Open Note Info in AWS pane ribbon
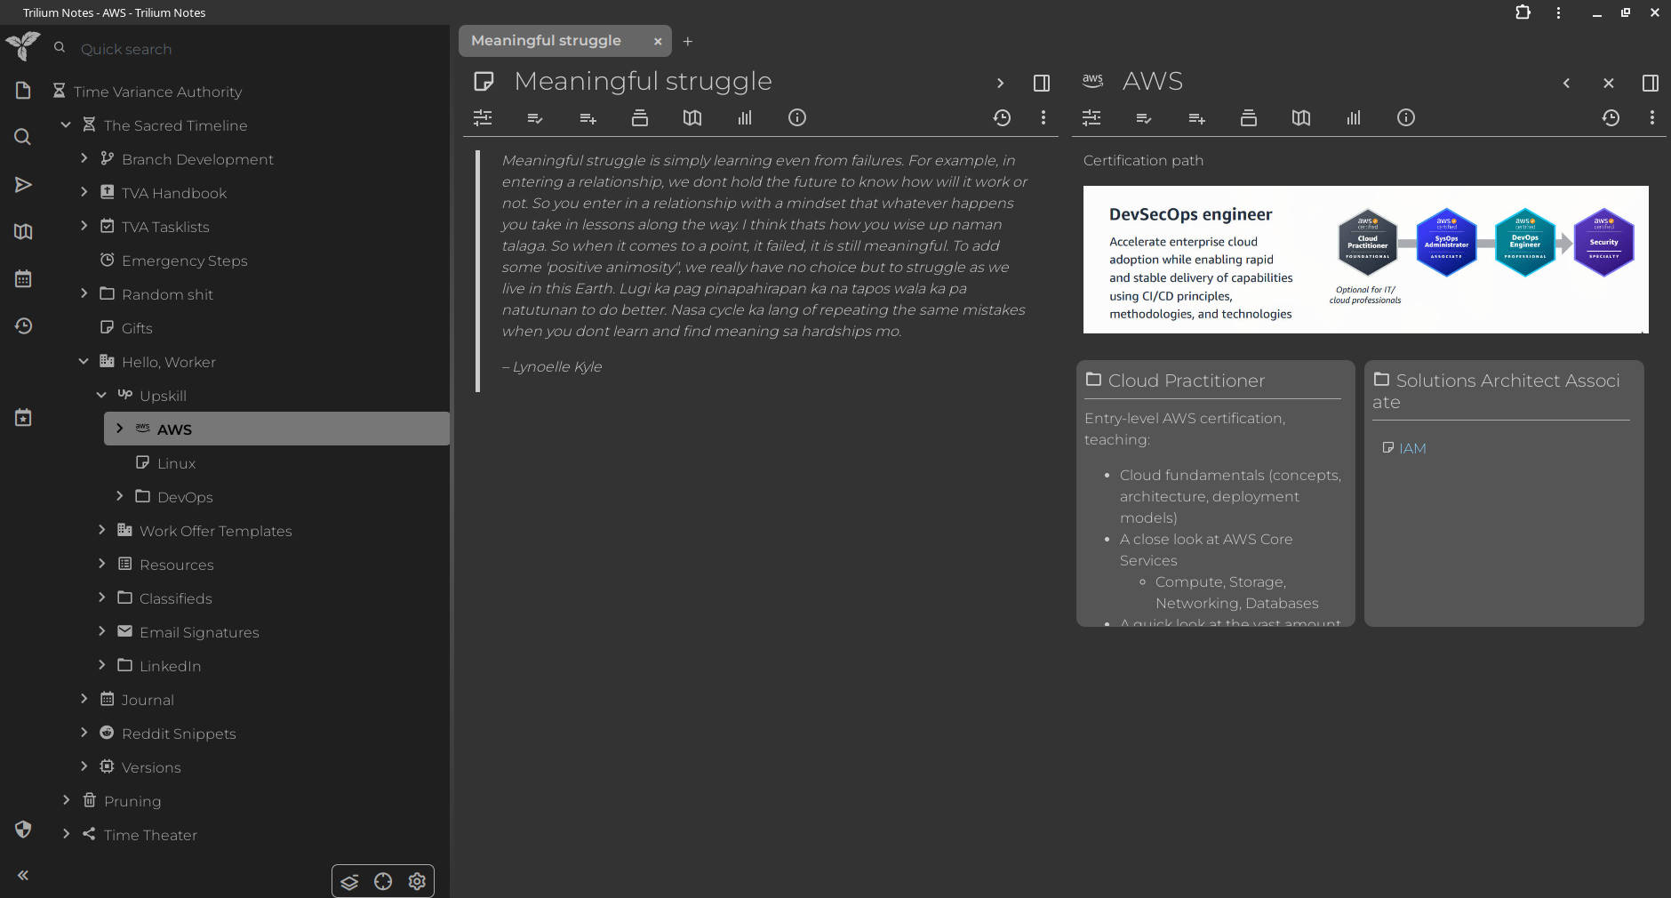The width and height of the screenshot is (1671, 898). [1406, 117]
